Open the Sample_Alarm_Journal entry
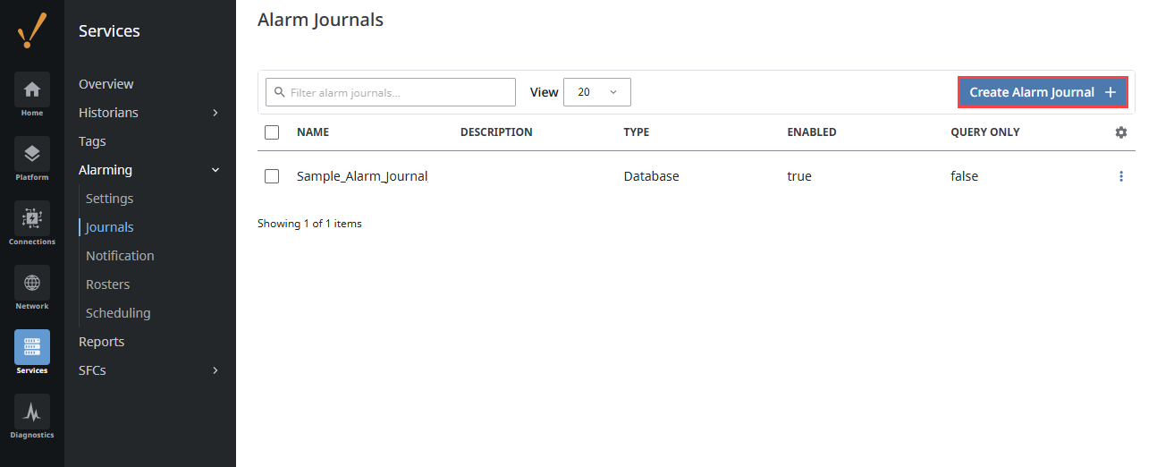The image size is (1157, 467). click(362, 176)
